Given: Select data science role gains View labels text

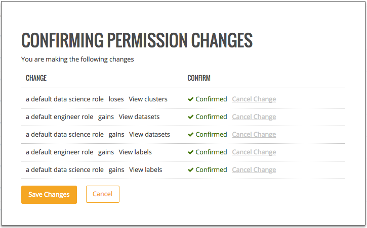Looking at the screenshot, I should click(94, 170).
